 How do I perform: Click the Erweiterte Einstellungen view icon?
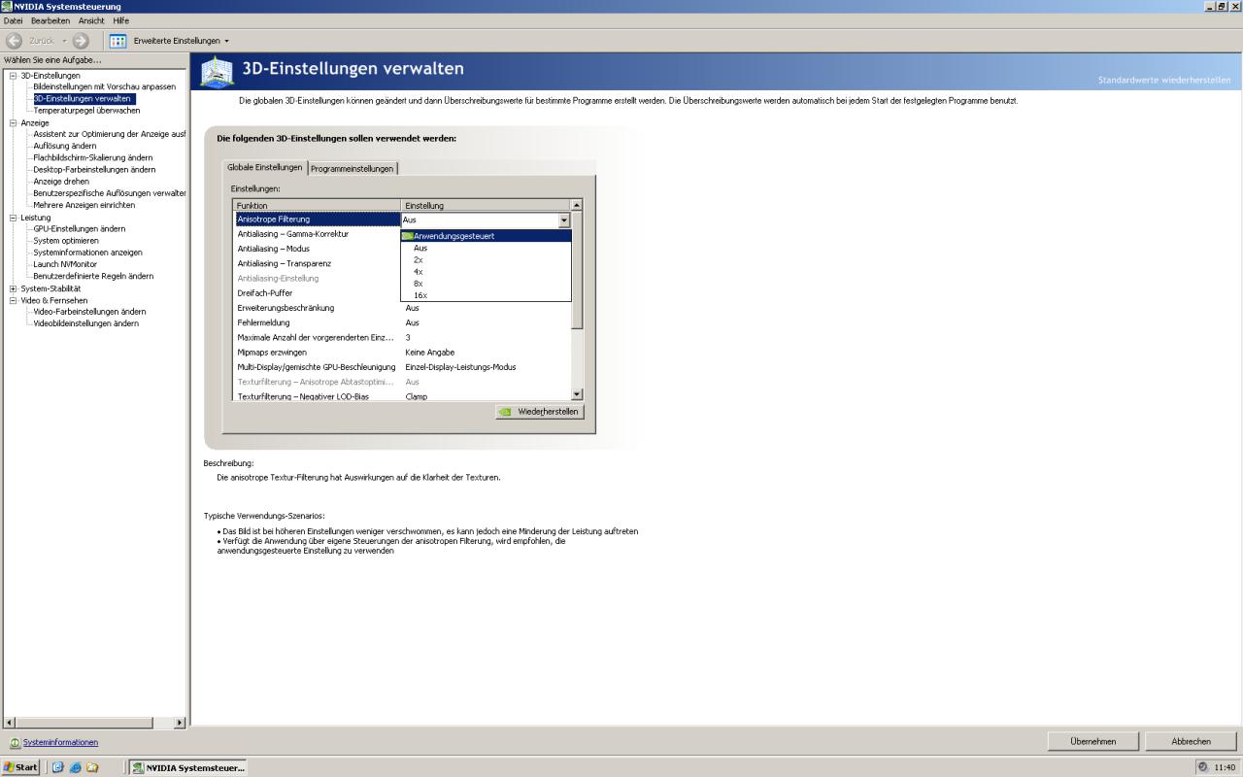click(118, 41)
